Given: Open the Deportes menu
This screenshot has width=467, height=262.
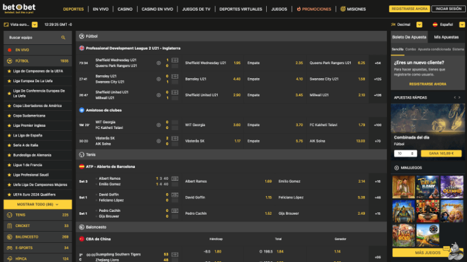Looking at the screenshot, I should pyautogui.click(x=74, y=9).
